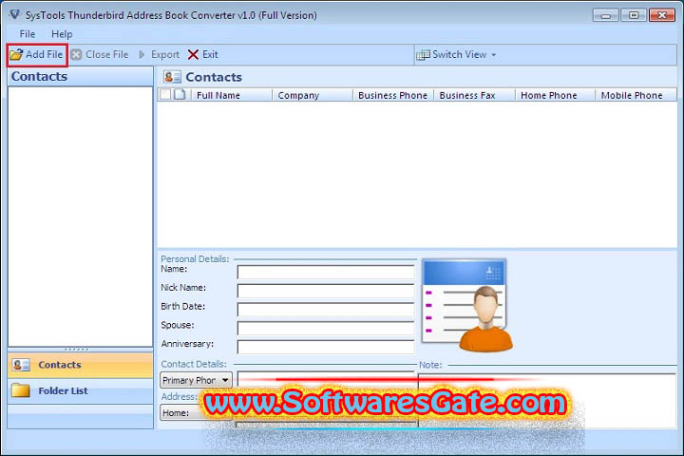The width and height of the screenshot is (684, 456).
Task: Maximize the application window
Action: [x=634, y=16]
